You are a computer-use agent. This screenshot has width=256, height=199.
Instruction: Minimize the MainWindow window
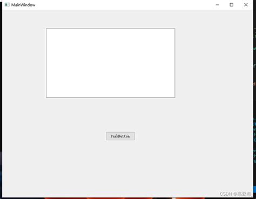click(217, 5)
